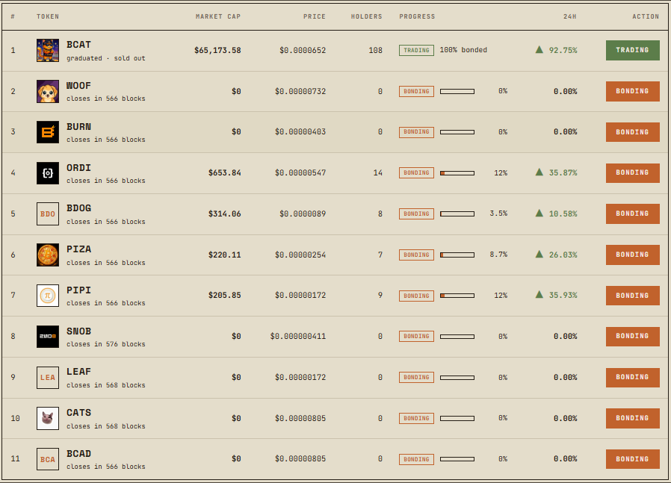
Task: Sort by the Holders column header
Action: (x=366, y=16)
